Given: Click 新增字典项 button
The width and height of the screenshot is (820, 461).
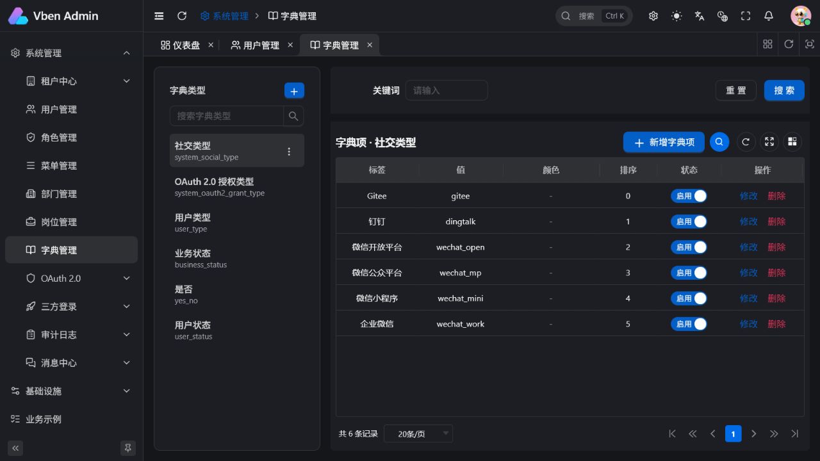Looking at the screenshot, I should 664,142.
